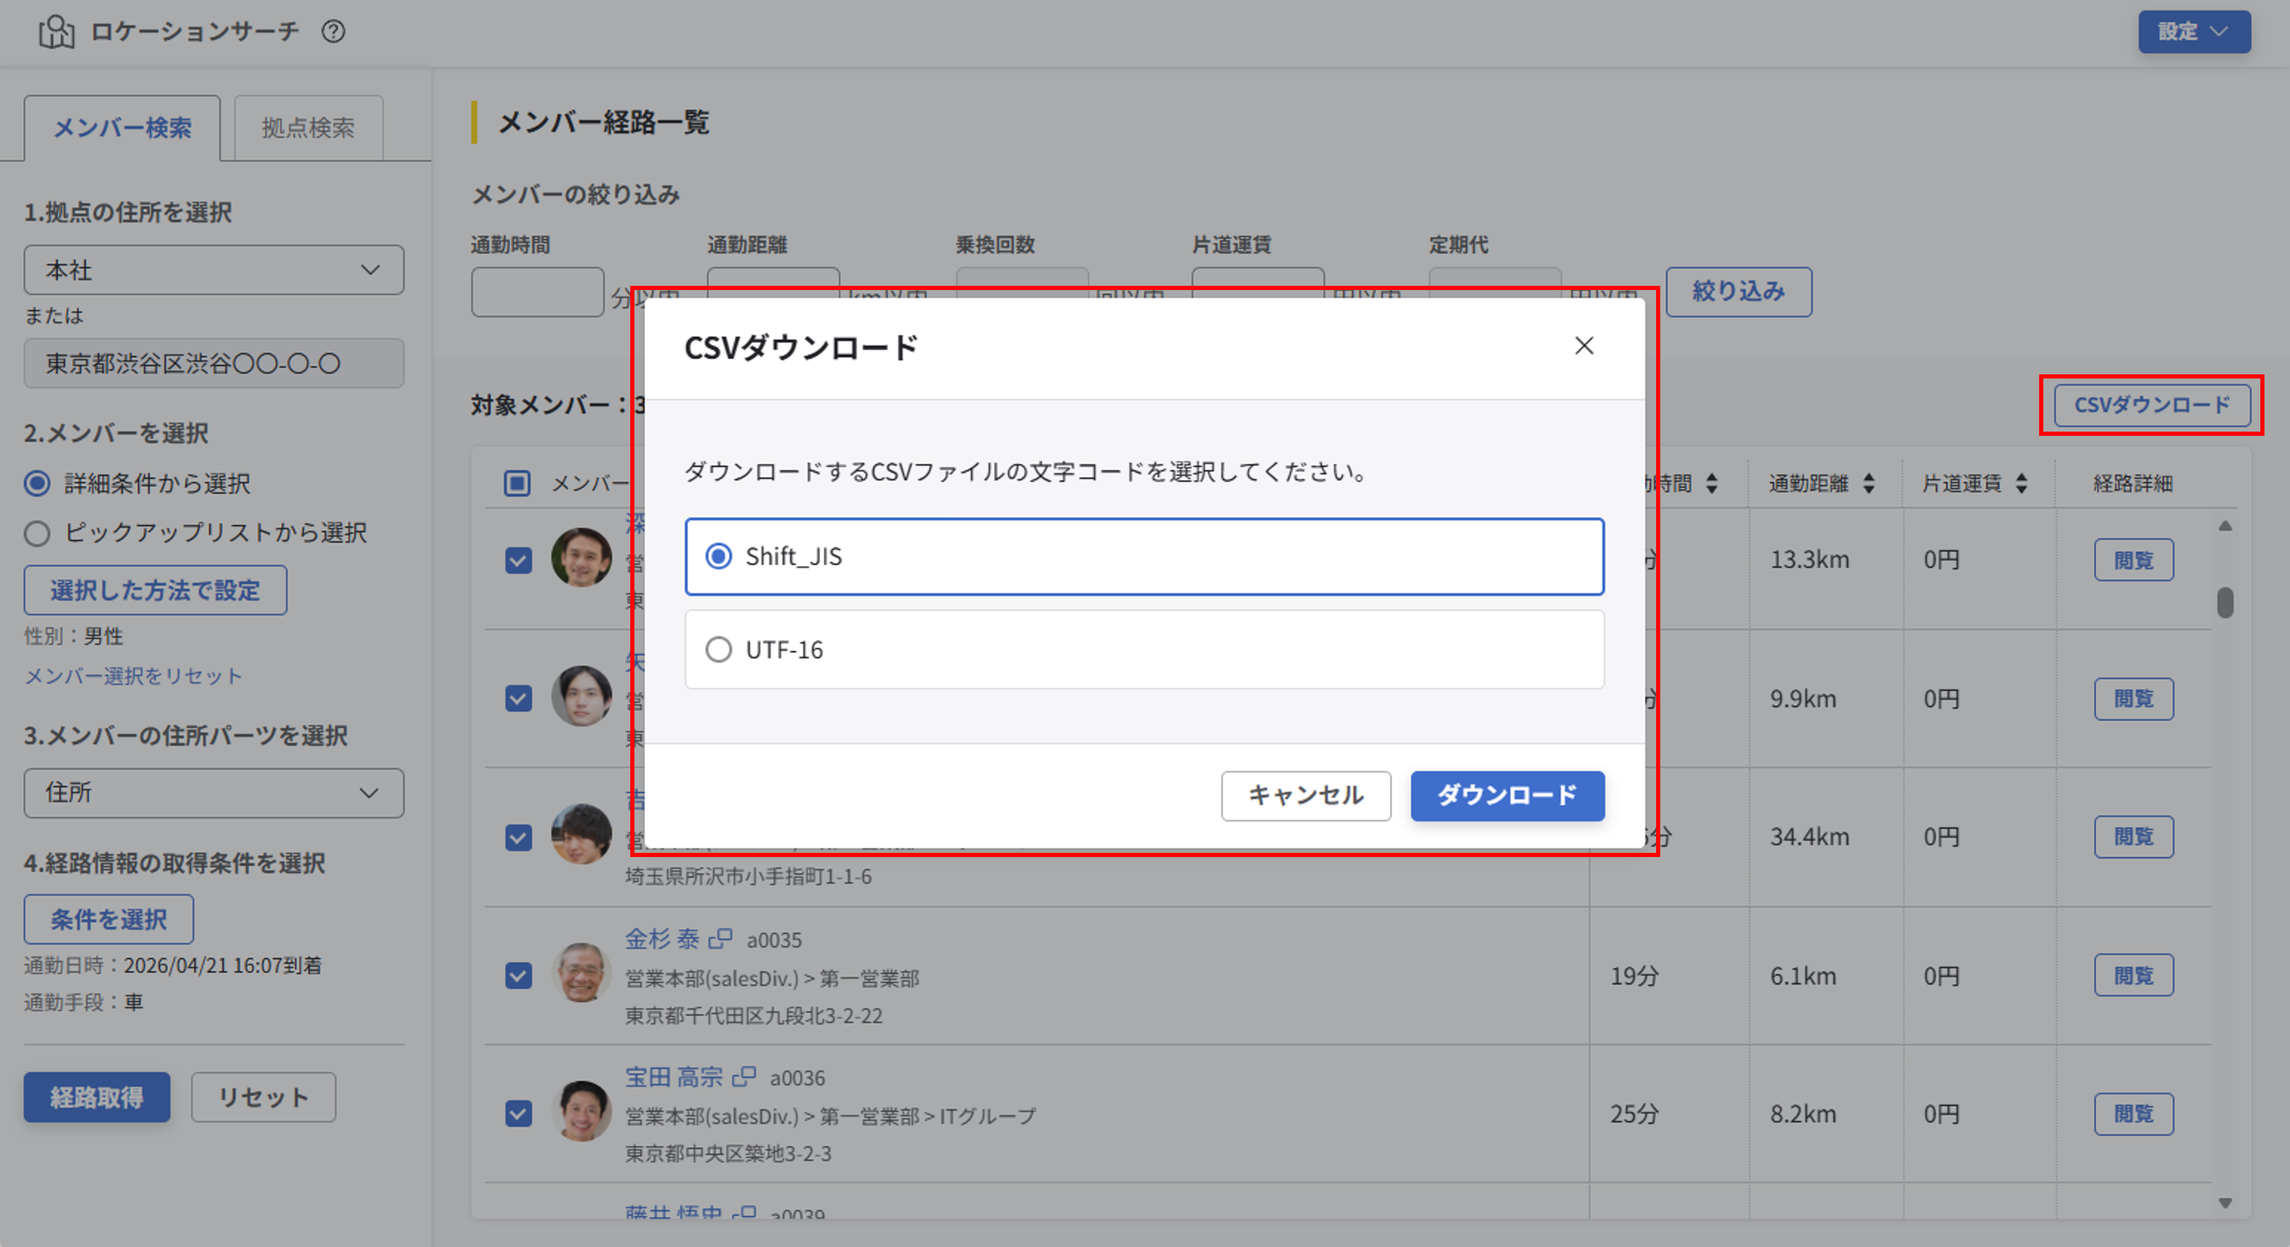Click avatar photo of 宝田 高宗
The width and height of the screenshot is (2290, 1247).
coord(581,1111)
